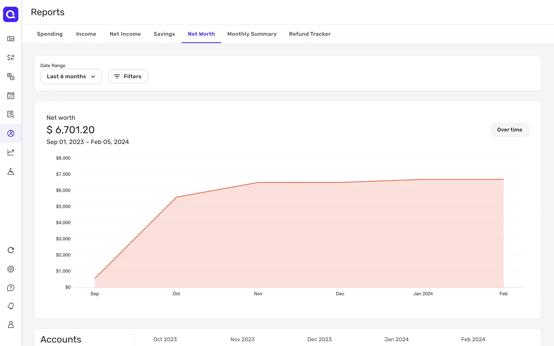
Task: Open the investments trend chart icon
Action: point(11,152)
